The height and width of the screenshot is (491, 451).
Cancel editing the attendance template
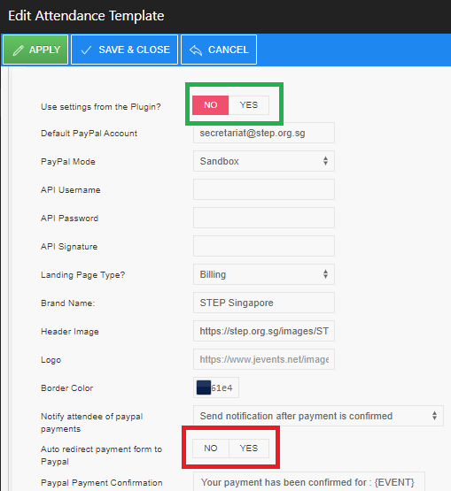click(219, 50)
